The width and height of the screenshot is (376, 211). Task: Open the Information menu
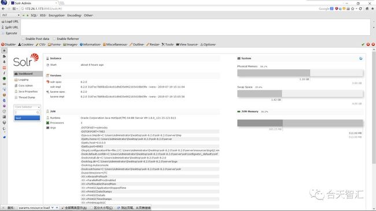90,44
